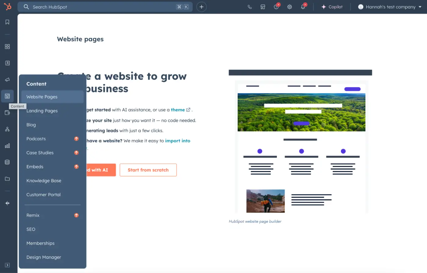Click the Start from scratch button

148,170
